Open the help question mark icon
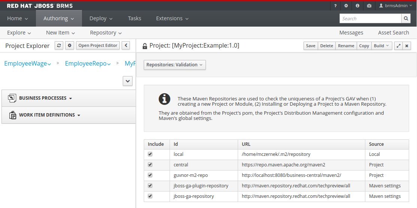 (x=335, y=6)
